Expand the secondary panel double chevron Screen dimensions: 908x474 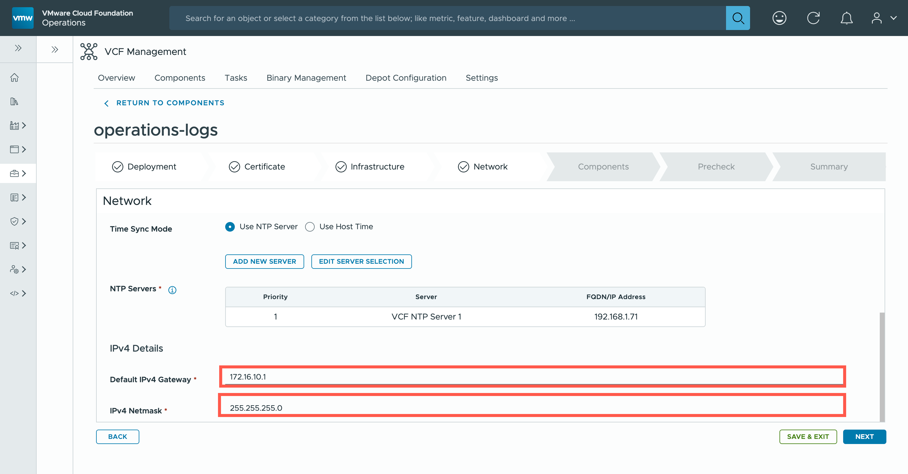[55, 50]
